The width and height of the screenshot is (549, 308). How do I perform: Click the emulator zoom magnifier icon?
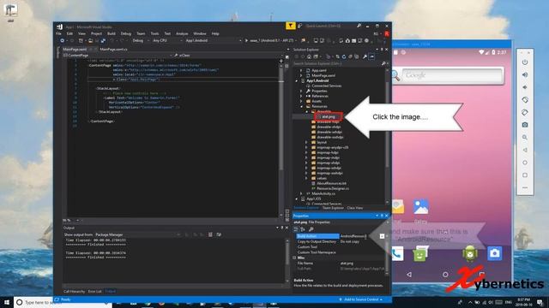(524, 137)
